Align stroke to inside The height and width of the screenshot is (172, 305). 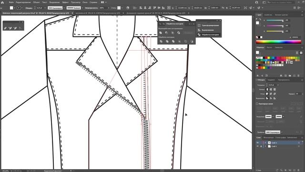271,98
